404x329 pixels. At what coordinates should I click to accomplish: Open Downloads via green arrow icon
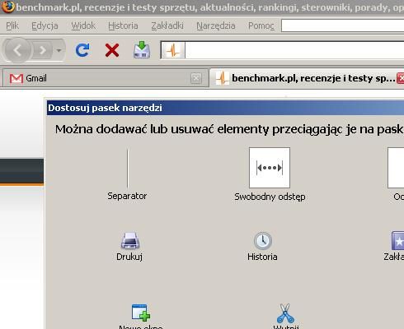coord(142,50)
